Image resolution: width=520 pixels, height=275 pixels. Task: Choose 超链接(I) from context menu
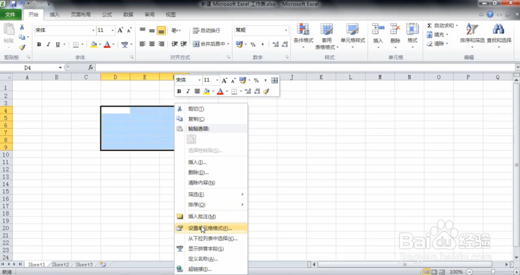(x=211, y=269)
